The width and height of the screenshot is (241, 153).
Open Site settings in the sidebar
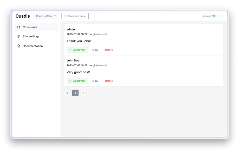[31, 37]
